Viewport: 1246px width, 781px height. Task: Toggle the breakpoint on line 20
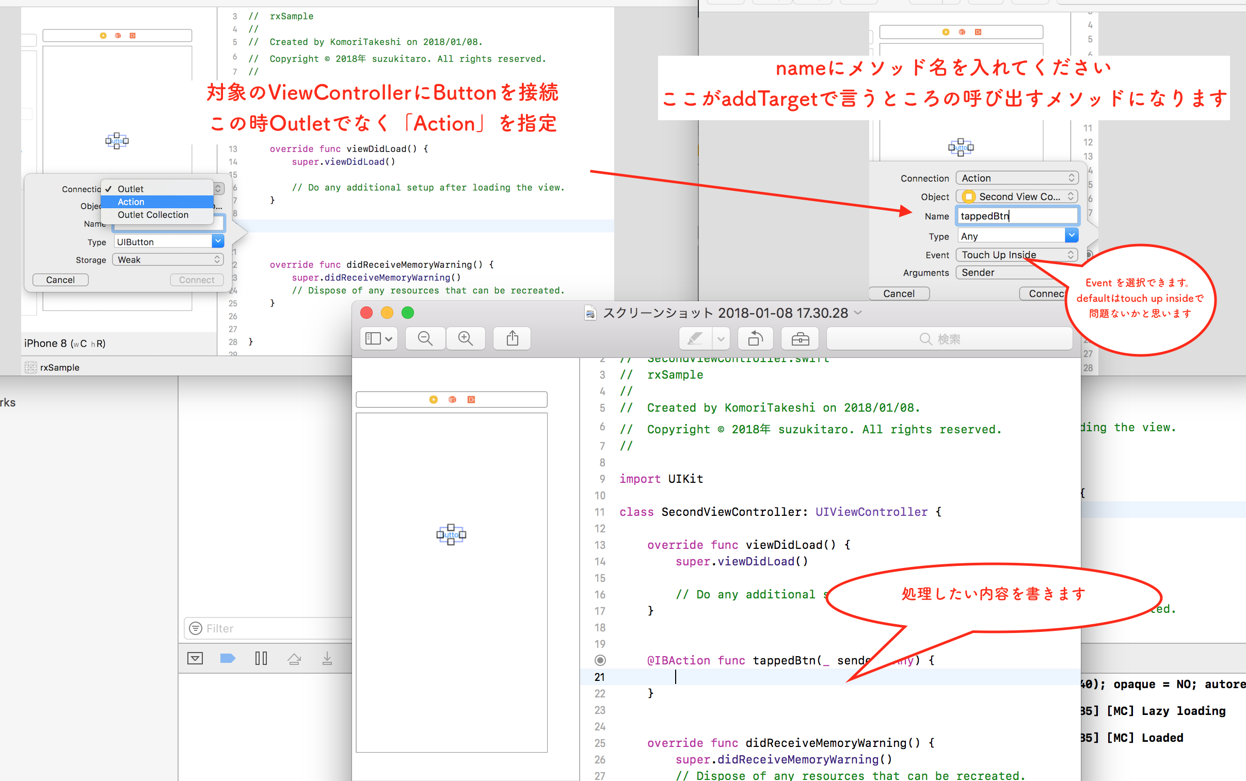pos(599,660)
